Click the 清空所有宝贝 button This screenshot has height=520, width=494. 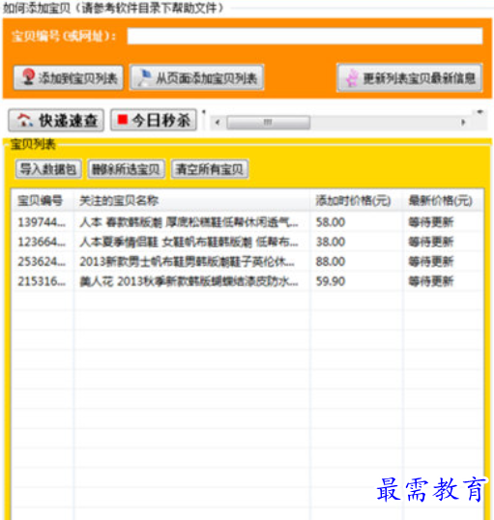(210, 169)
